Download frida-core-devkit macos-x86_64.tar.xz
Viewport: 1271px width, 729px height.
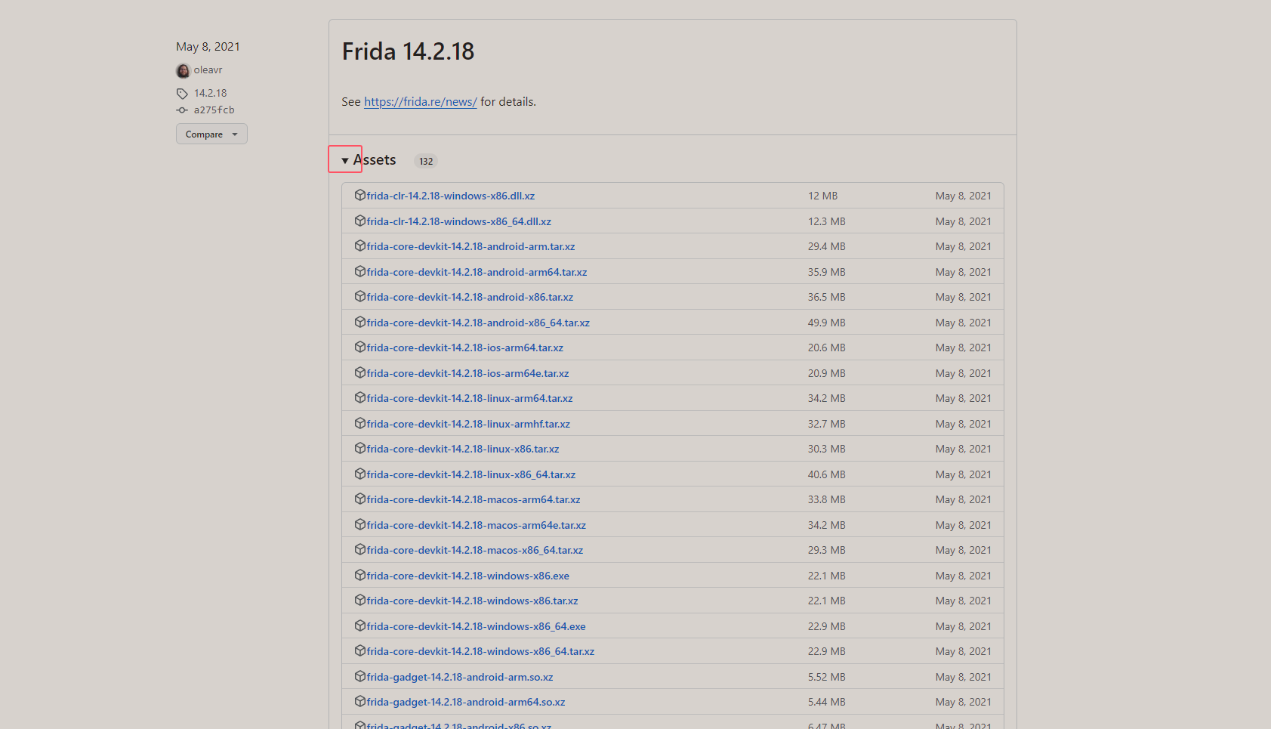[474, 550]
